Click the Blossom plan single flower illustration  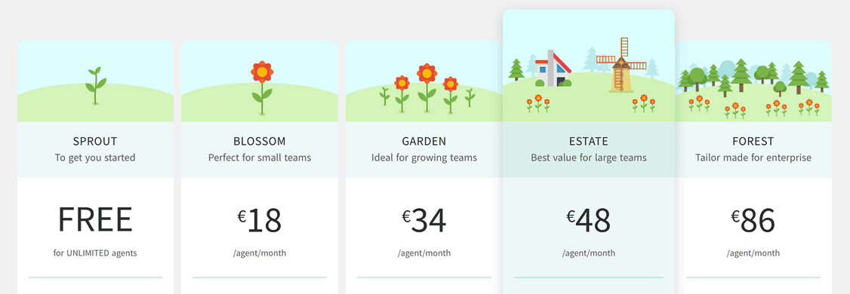[x=262, y=87]
